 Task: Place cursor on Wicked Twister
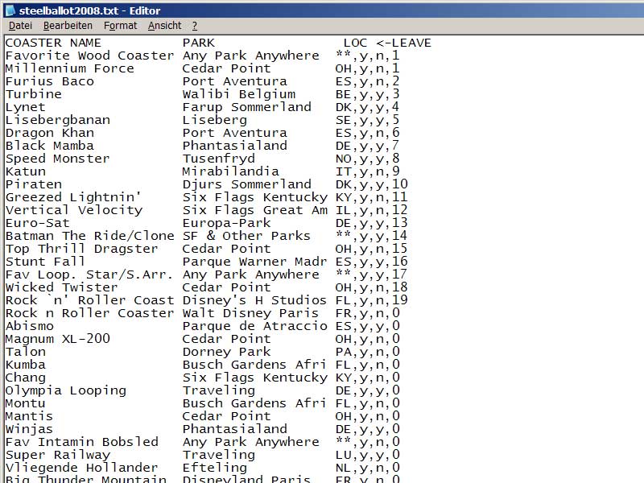pyautogui.click(x=61, y=287)
